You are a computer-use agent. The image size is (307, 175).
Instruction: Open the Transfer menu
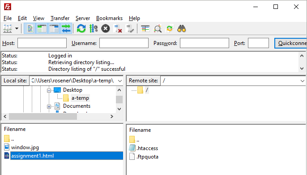click(60, 18)
